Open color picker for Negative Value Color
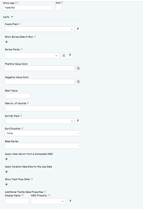 pyautogui.click(x=78, y=82)
